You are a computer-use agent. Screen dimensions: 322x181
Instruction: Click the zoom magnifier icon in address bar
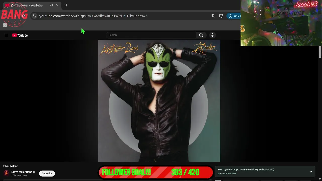[x=213, y=16]
